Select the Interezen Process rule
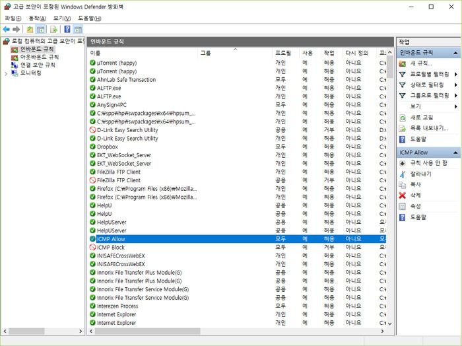This screenshot has width=462, height=346. [x=117, y=306]
